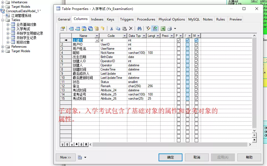The width and height of the screenshot is (267, 166).
Task: Click the Create Index icon
Action: 96,29
